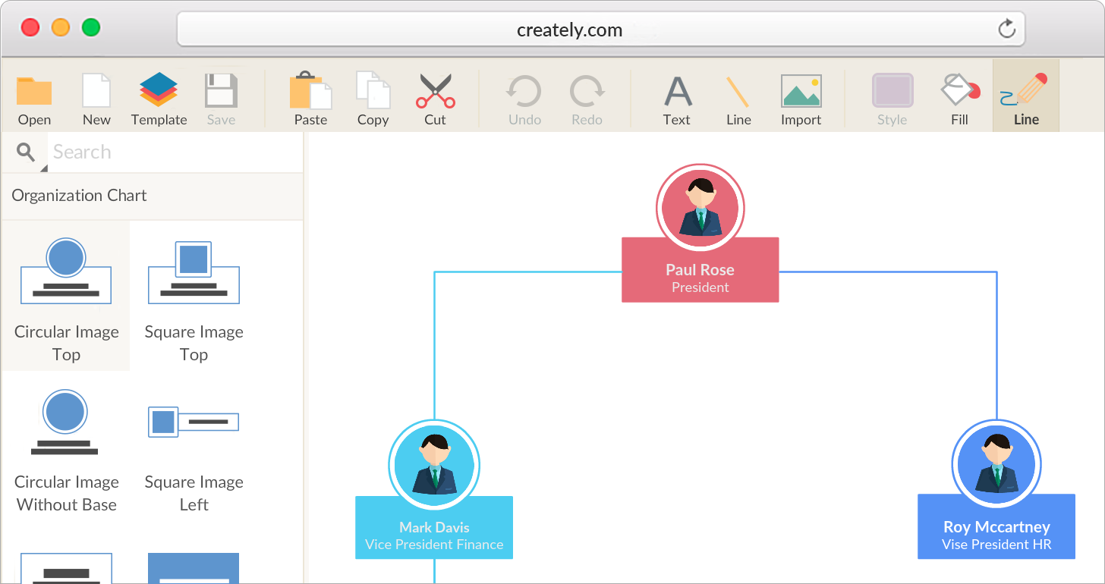
Task: Select the Text tool icon
Action: tap(677, 92)
